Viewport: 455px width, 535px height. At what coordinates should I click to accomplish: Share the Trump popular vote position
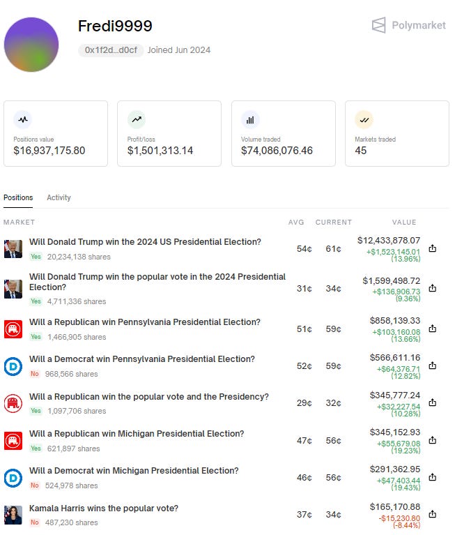(433, 288)
